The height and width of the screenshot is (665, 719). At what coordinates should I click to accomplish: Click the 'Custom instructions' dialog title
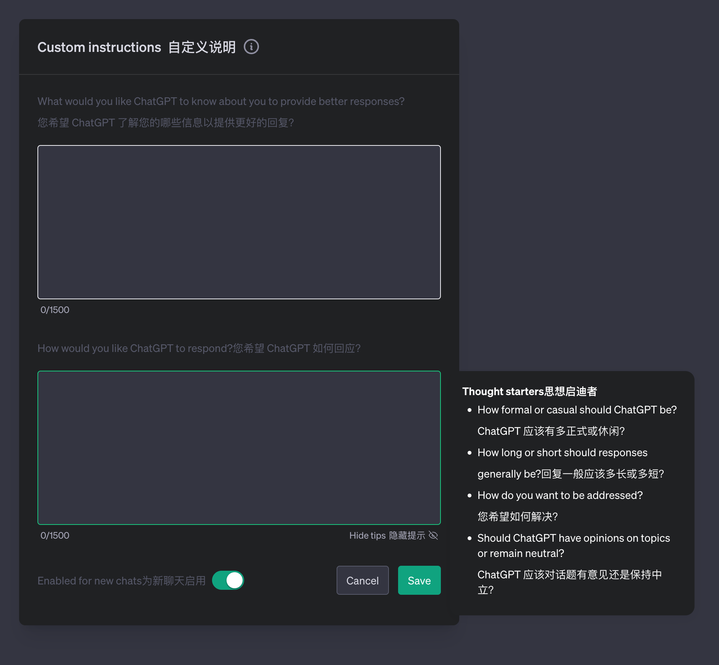pos(137,47)
